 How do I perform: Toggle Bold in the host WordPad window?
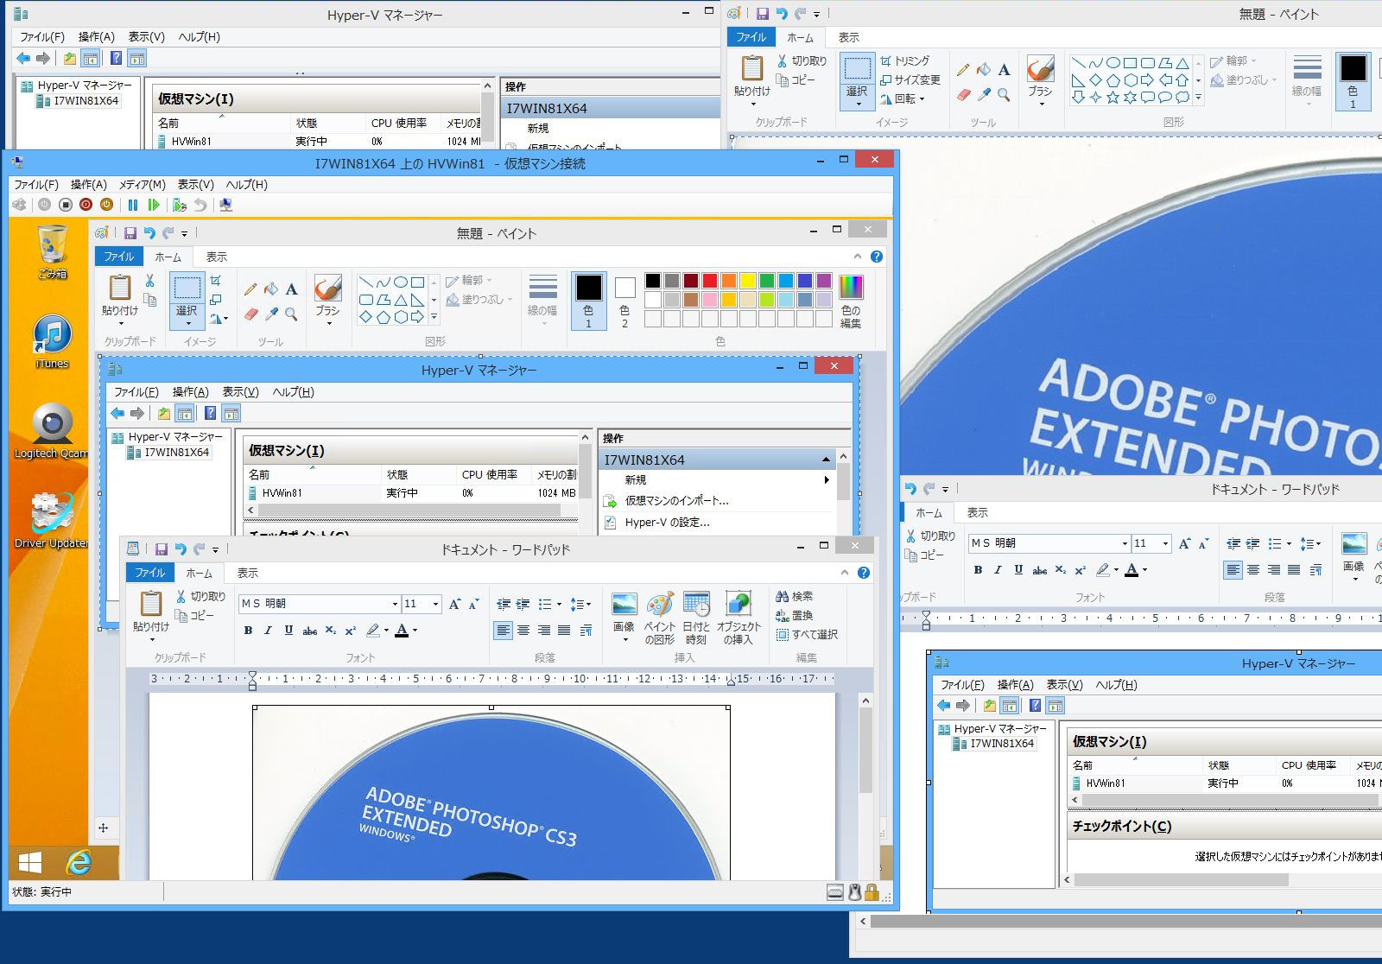[x=978, y=570]
